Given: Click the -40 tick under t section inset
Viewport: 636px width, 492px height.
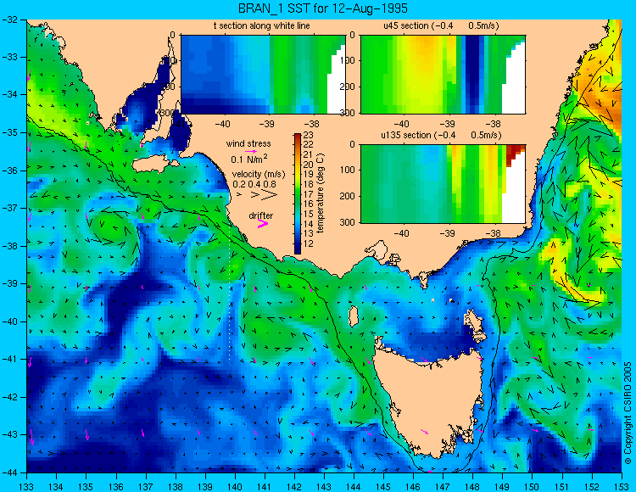Looking at the screenshot, I should [222, 124].
